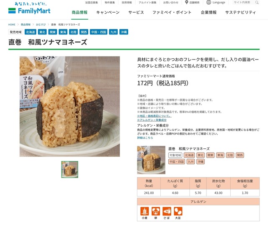Click the 詳細はこちら link
This screenshot has width=268, height=226.
coord(145,138)
